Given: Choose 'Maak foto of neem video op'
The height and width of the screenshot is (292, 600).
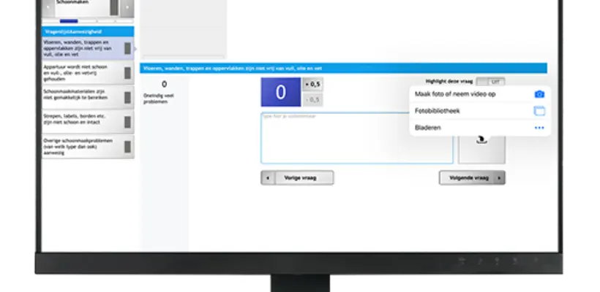Looking at the screenshot, I should pos(480,94).
